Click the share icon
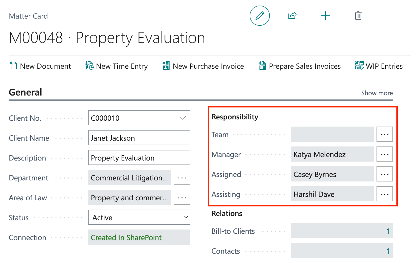Screen dimensions: 411x264 point(292,16)
